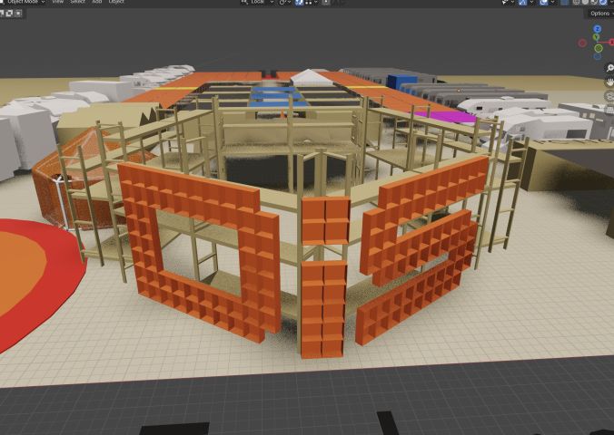
Task: Open the Select menu
Action: tap(78, 3)
